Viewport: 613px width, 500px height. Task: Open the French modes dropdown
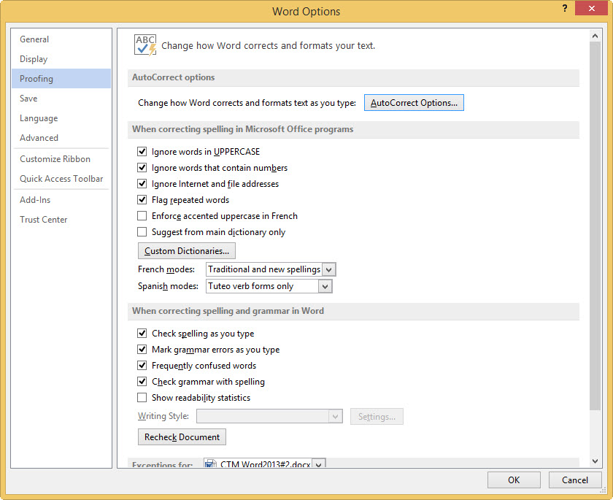328,269
